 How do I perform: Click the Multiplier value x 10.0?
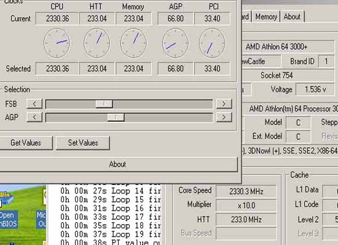[246, 205]
